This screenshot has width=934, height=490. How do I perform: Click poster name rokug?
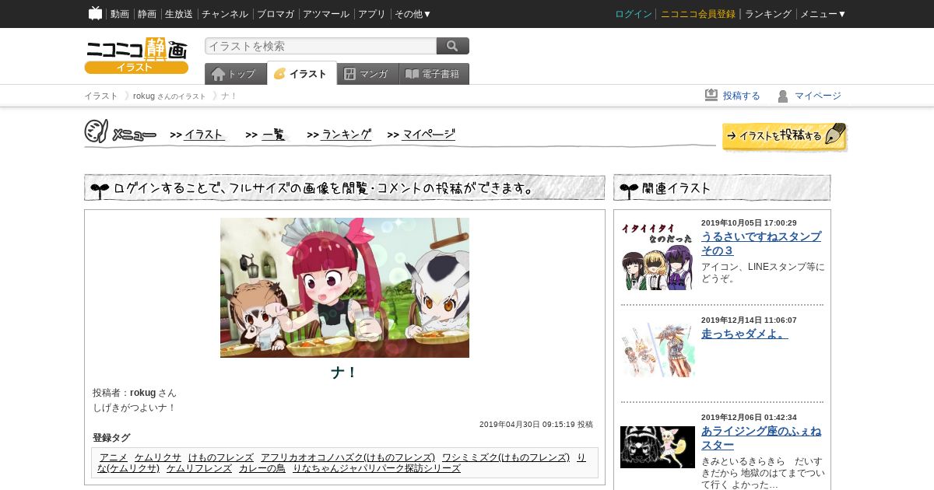143,393
